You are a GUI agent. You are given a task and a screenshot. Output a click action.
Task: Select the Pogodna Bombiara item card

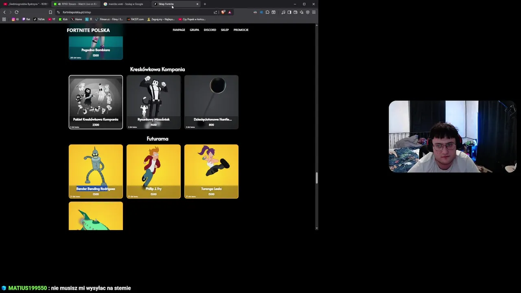(96, 48)
